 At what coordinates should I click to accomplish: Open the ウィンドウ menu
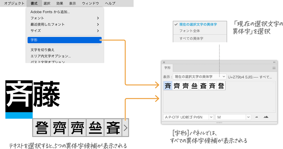click(91, 3)
